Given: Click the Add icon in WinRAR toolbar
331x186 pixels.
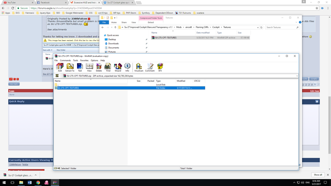Looking at the screenshot, I should (x=60, y=68).
